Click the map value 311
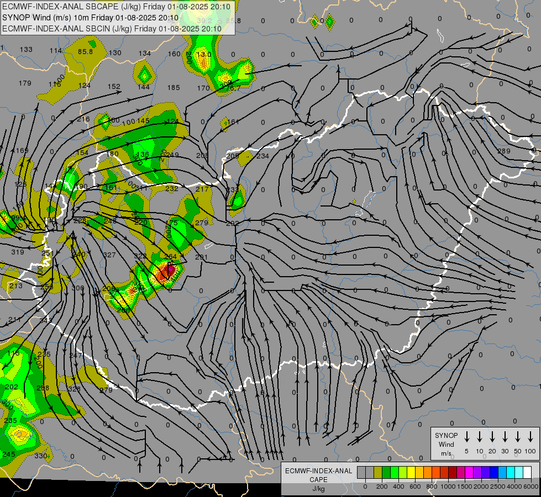Image resolution: width=541 pixels, height=497 pixels. point(141,188)
